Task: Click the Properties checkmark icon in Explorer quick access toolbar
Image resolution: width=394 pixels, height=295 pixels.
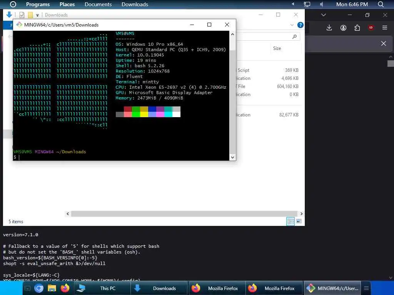Action: click(22, 15)
